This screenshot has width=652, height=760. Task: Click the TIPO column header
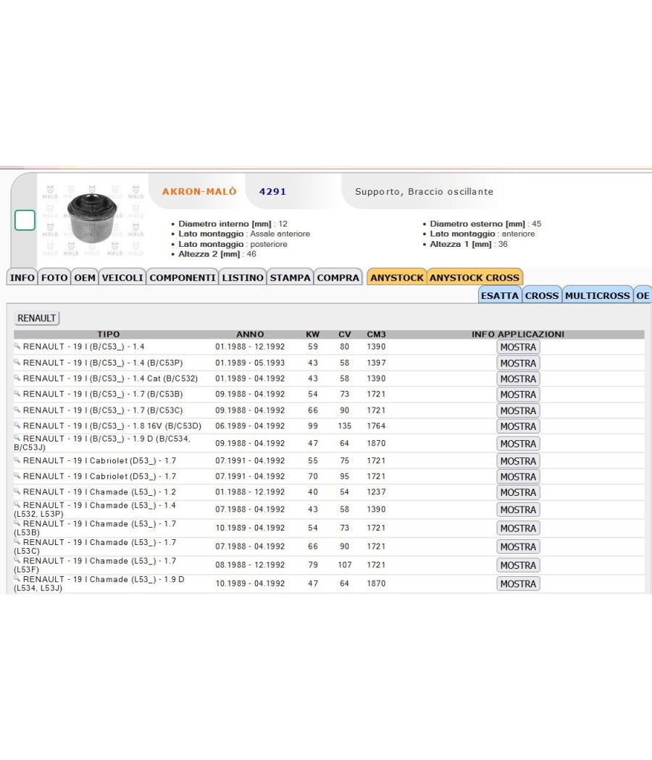(x=108, y=334)
